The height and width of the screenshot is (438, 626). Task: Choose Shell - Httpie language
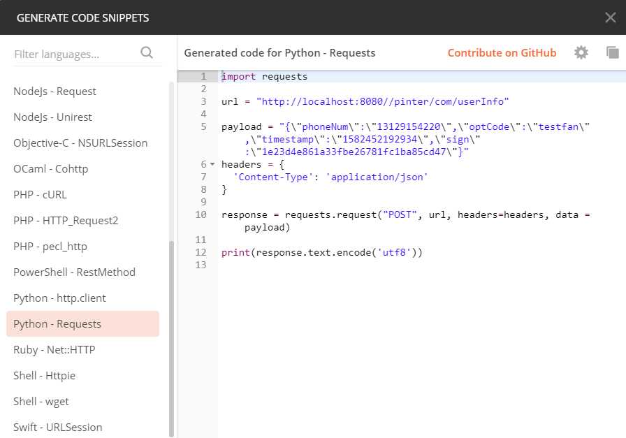point(44,376)
